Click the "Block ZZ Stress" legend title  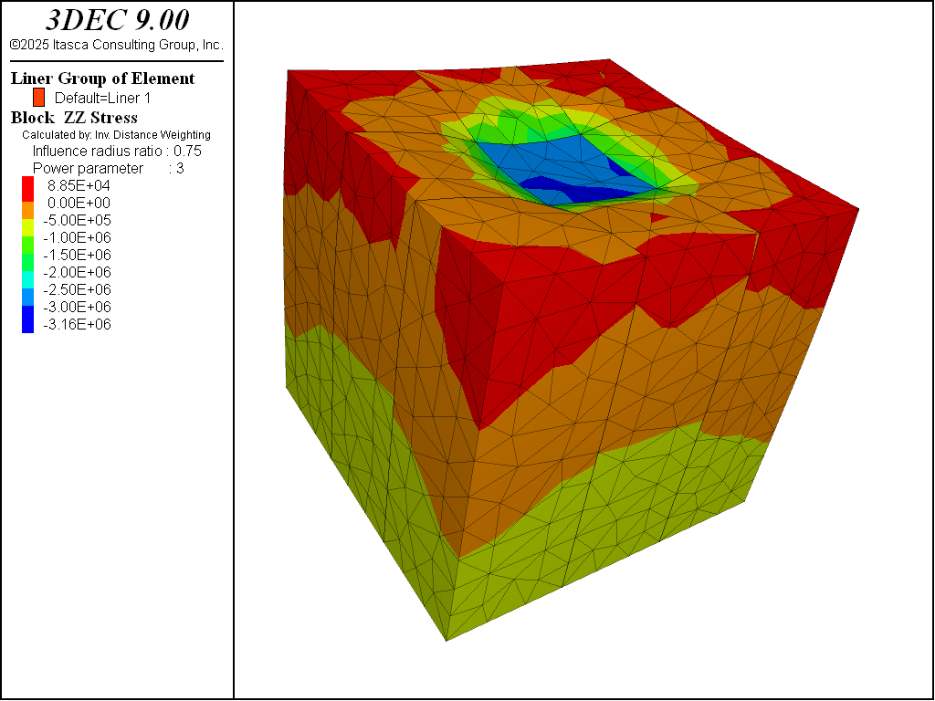(x=74, y=118)
